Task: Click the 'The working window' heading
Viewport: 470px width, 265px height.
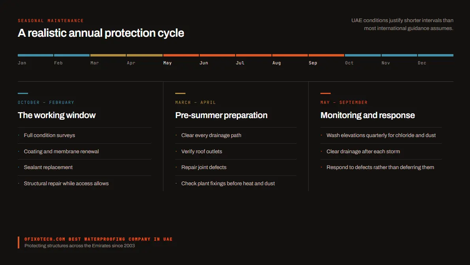Action: pos(57,115)
